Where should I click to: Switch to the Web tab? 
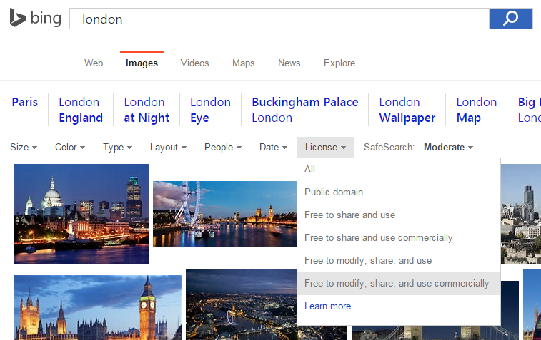tap(94, 63)
